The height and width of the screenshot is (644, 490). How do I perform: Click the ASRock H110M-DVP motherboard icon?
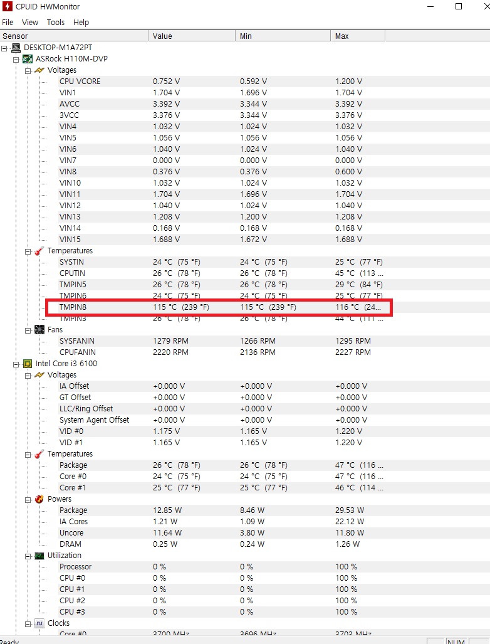tap(28, 59)
